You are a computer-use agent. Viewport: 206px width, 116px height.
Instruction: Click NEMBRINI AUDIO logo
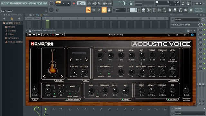(42, 44)
